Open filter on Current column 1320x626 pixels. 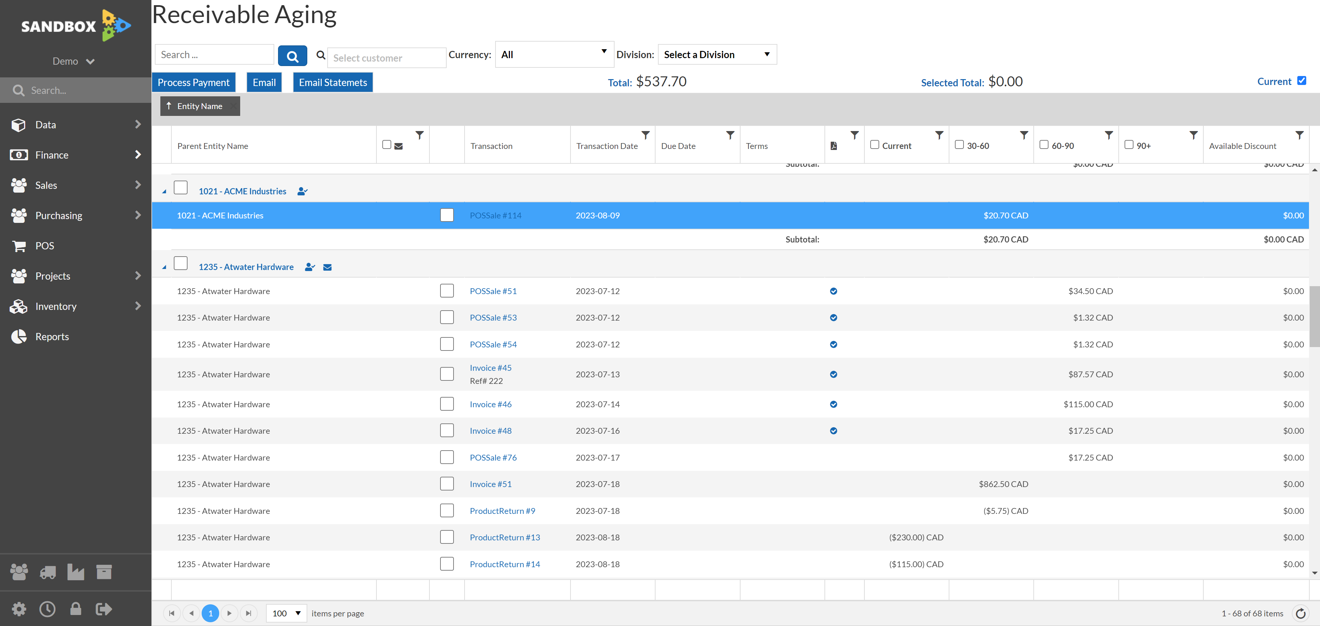(x=939, y=135)
